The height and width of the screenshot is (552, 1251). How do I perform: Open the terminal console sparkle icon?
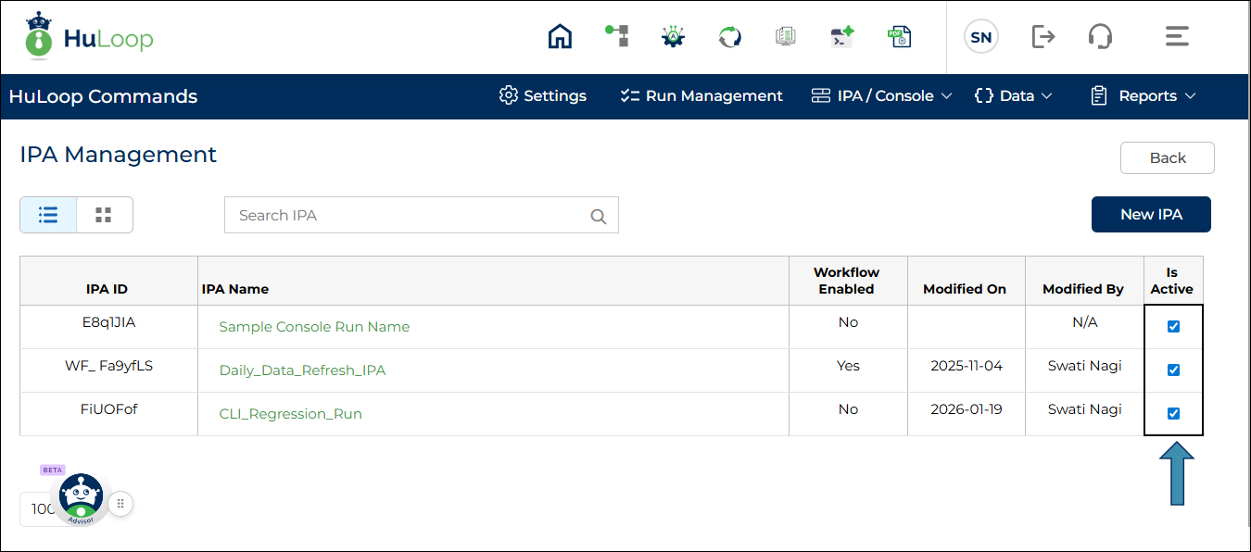pyautogui.click(x=841, y=37)
